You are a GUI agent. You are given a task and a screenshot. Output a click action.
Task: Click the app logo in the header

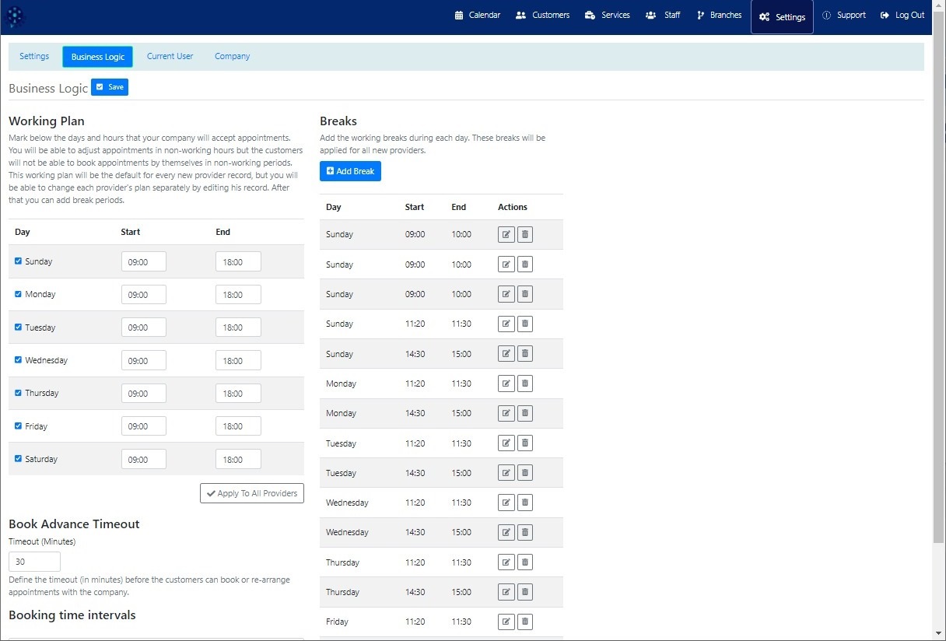(16, 16)
